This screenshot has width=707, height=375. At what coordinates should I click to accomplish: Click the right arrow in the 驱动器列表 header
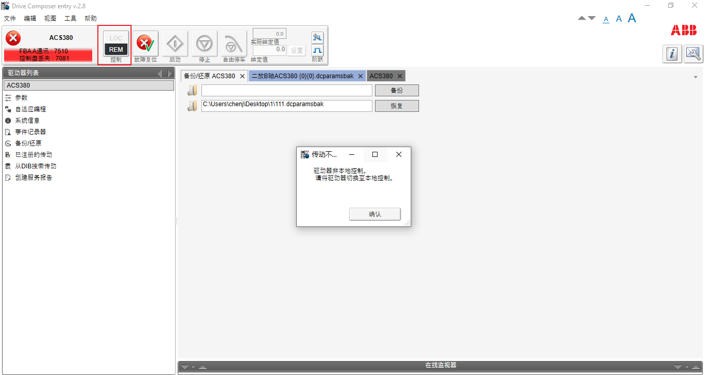(169, 74)
